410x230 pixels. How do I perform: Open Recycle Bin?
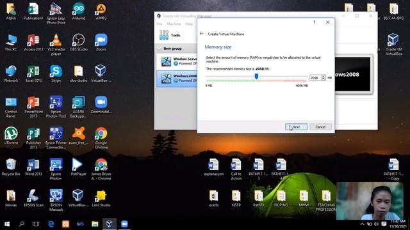click(11, 167)
